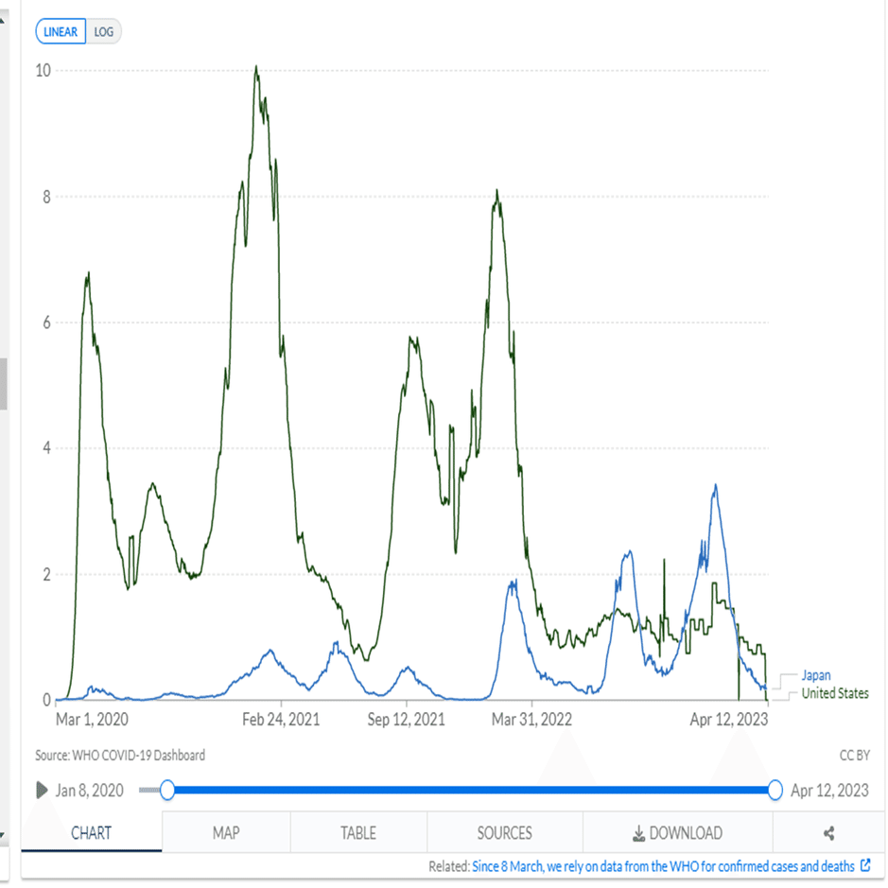Click scroll up arrow on left scrollbar
This screenshot has height=888, width=888.
[3, 11]
